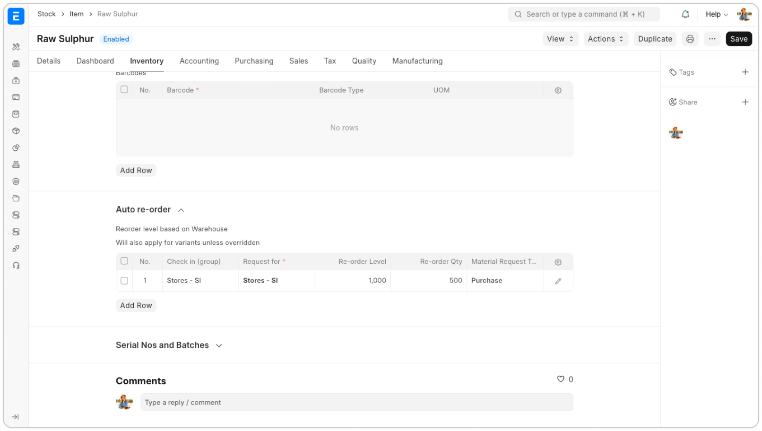Expand Serial Nos and Batches section
762x431 pixels.
[x=219, y=345]
